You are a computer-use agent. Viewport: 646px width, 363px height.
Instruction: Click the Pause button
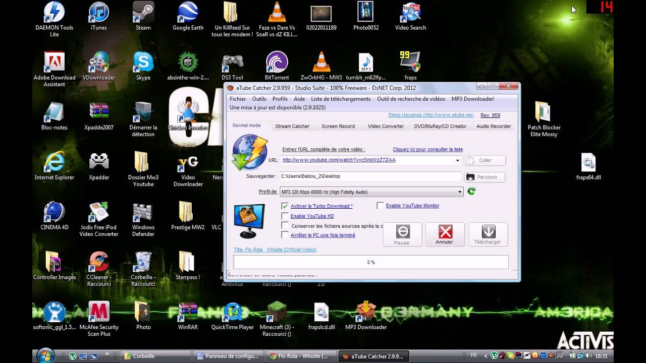click(402, 235)
